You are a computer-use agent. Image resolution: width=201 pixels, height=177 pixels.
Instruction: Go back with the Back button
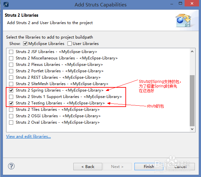pyautogui.click(x=88, y=166)
